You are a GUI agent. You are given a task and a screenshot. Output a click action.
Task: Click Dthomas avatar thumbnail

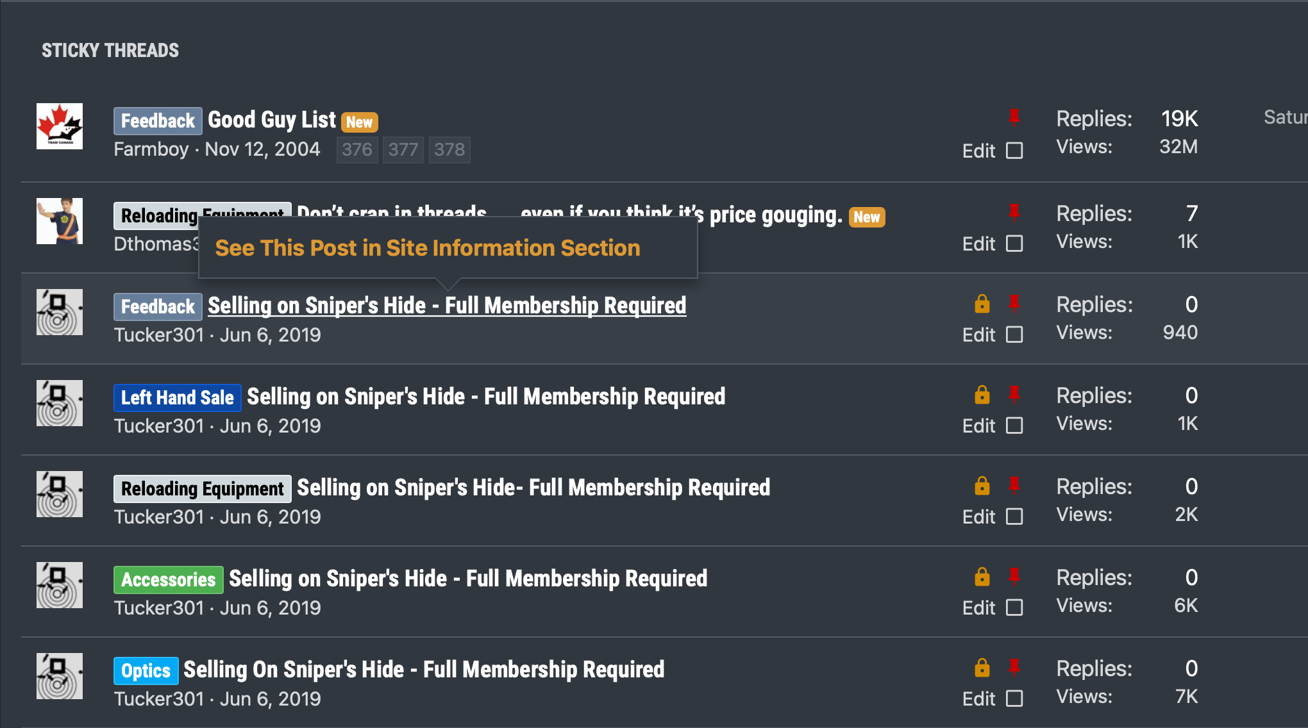60,221
